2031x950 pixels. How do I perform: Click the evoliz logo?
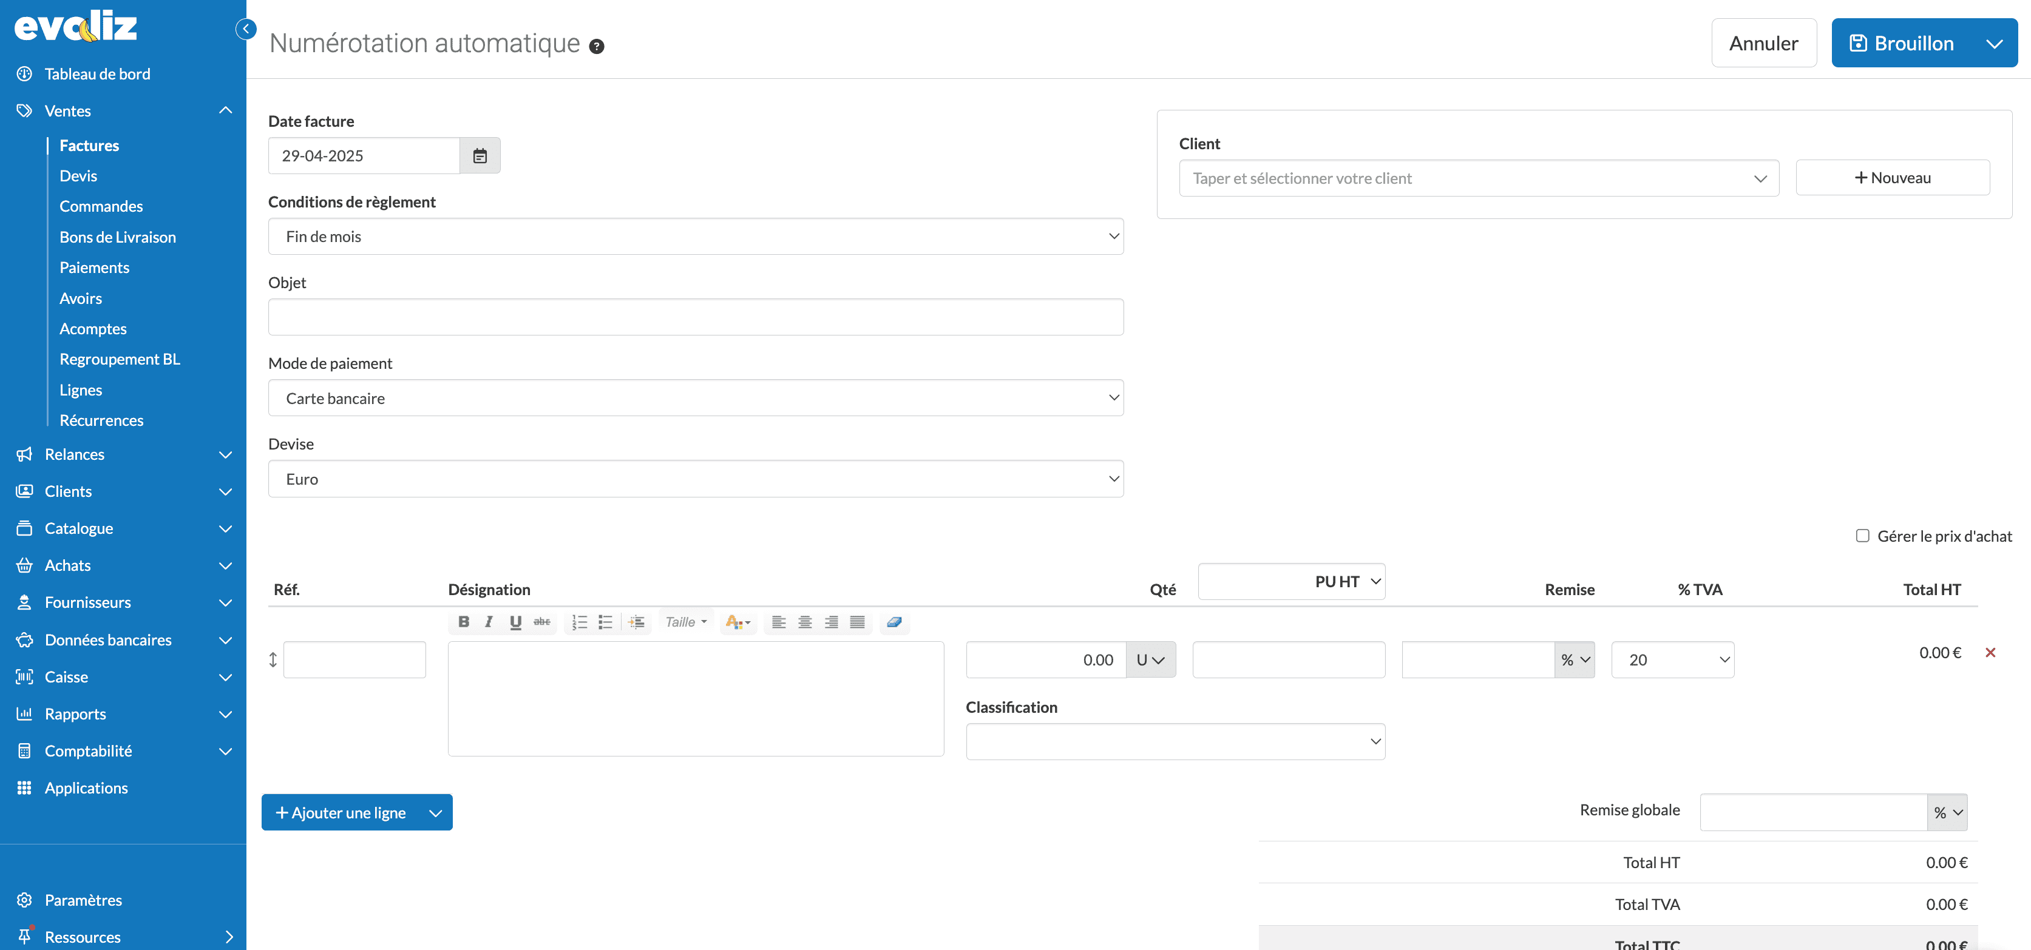(x=76, y=26)
